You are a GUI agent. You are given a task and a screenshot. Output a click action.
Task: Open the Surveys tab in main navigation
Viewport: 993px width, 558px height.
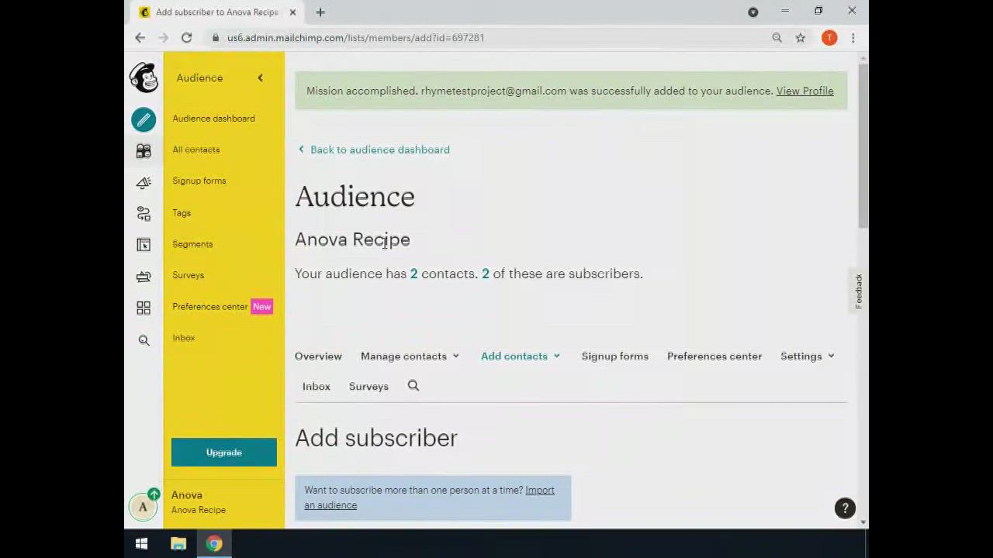click(x=368, y=386)
